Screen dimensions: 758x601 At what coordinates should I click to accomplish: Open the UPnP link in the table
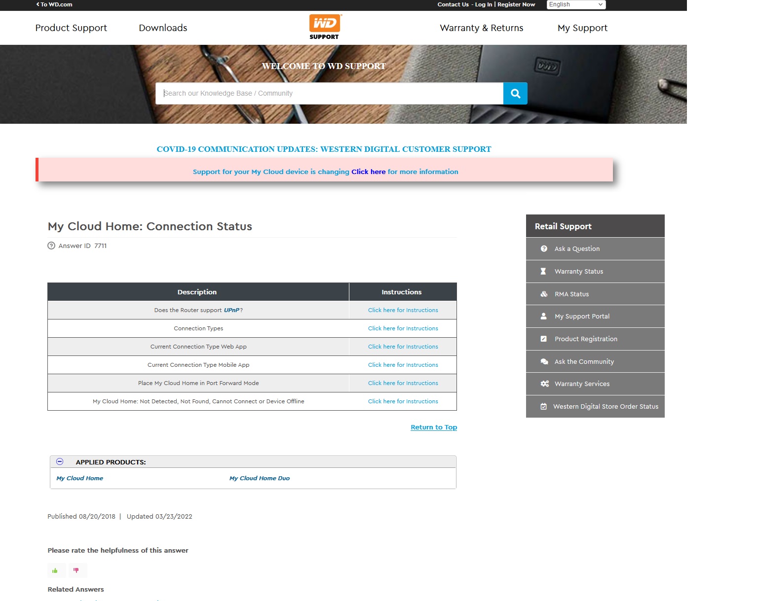click(231, 310)
